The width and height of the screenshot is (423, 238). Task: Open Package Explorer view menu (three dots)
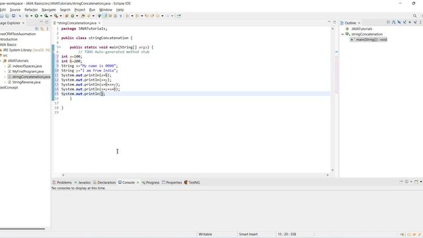(48, 28)
